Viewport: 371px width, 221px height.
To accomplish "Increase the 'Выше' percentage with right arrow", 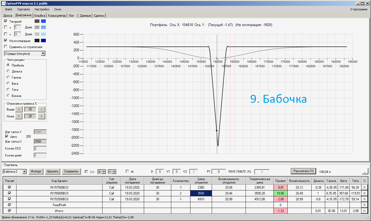I will 42,109.
